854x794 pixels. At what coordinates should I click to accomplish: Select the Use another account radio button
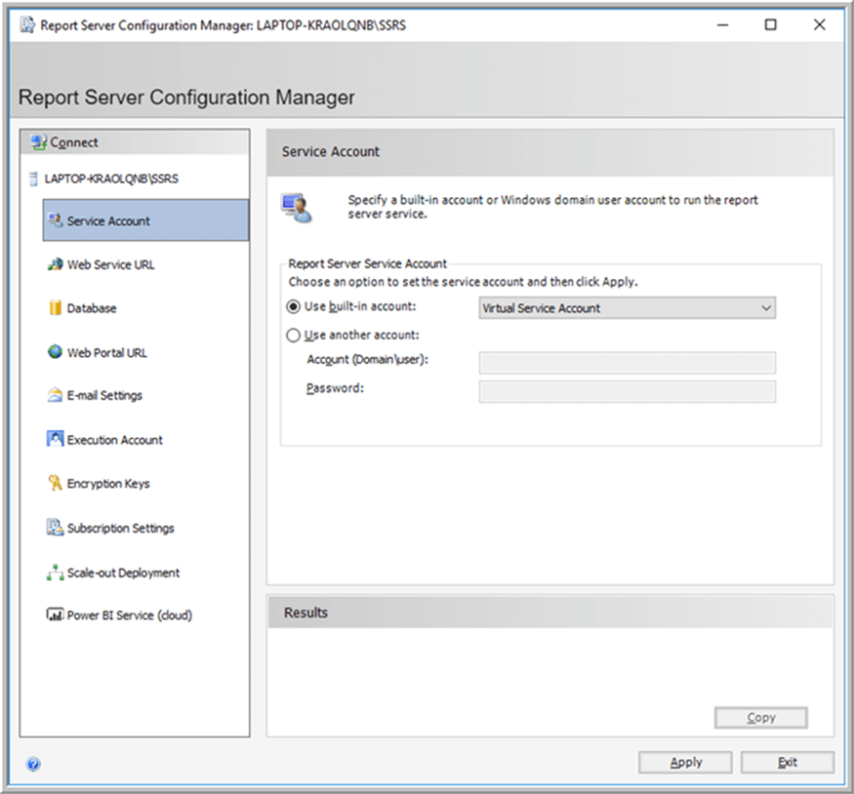(x=293, y=336)
